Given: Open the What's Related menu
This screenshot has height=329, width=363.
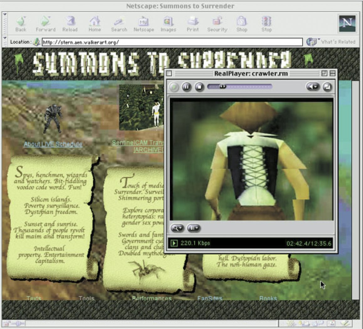Looking at the screenshot, I should pos(331,42).
